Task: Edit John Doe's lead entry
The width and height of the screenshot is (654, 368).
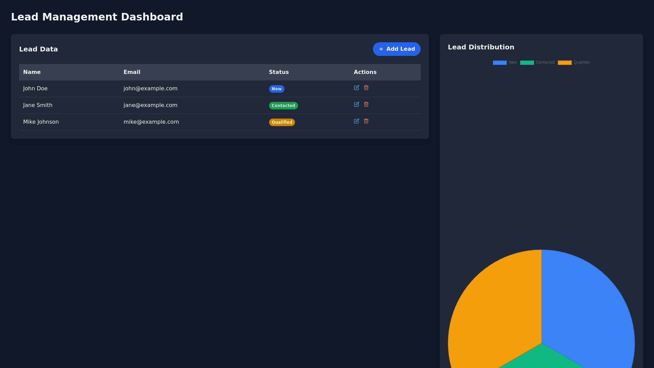Action: [x=356, y=88]
